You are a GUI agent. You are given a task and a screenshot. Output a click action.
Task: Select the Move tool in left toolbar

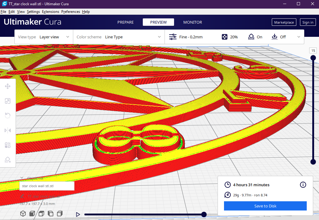[x=8, y=86]
